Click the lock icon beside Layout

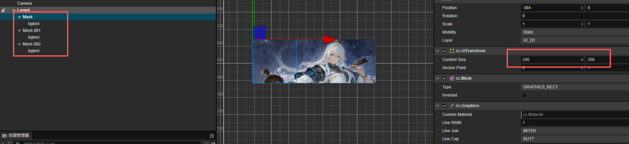tap(3, 10)
